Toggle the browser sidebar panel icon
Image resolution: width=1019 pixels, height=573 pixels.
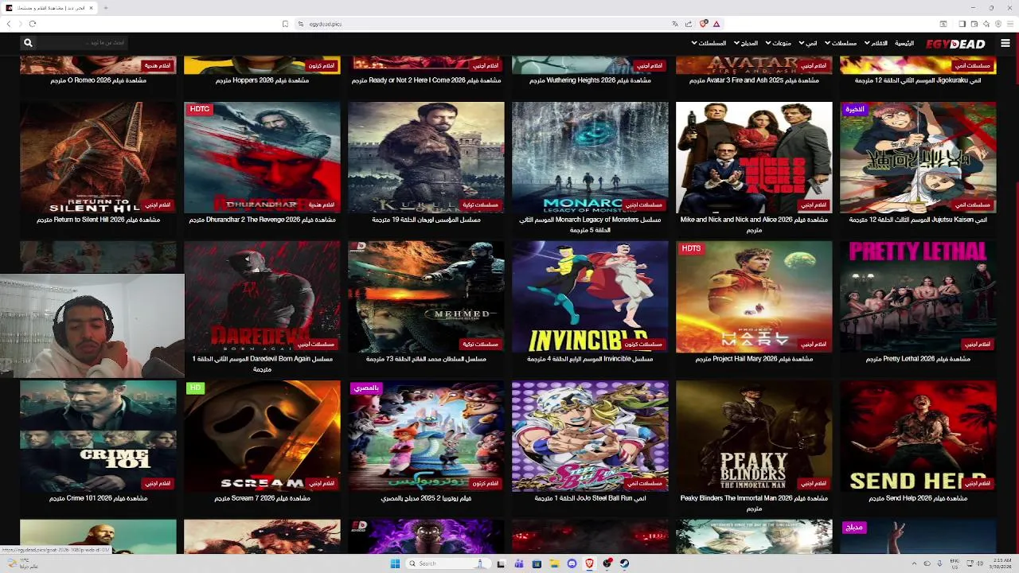pyautogui.click(x=962, y=24)
